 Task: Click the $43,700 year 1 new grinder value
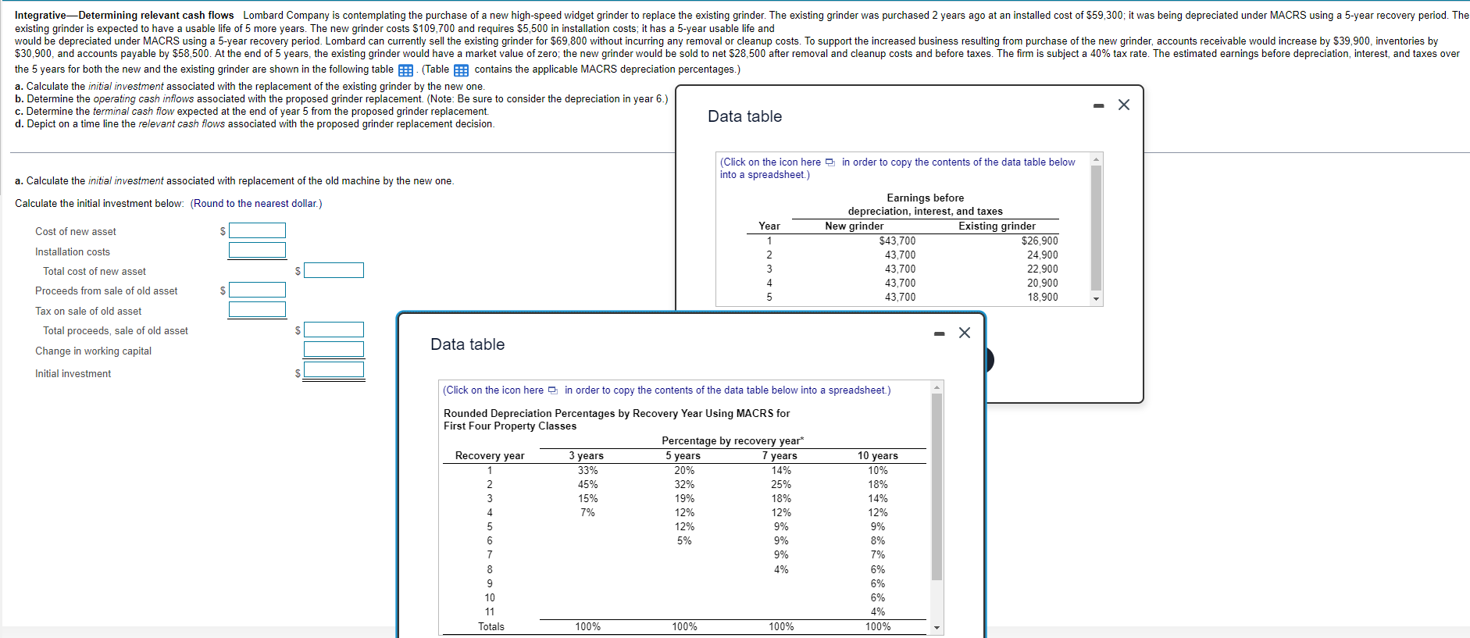pos(897,241)
